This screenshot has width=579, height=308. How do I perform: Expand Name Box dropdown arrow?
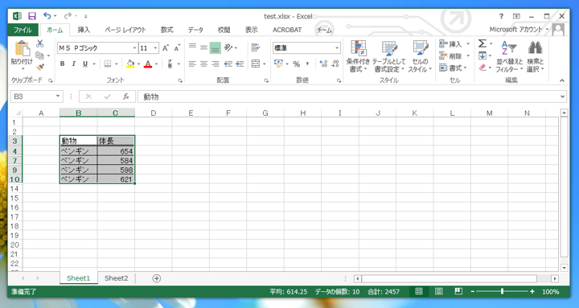[58, 97]
